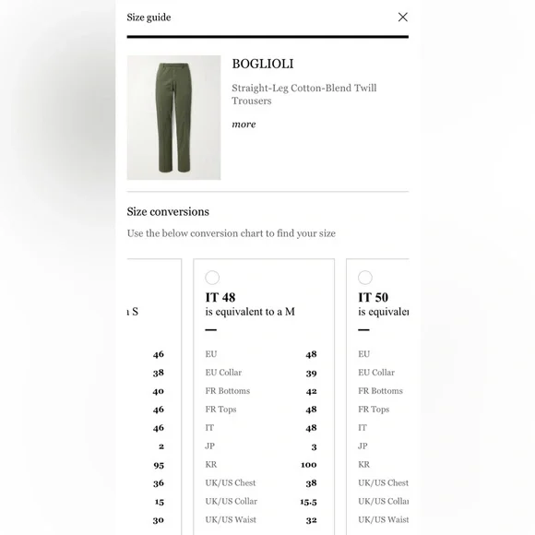
Task: Click the FR Bottoms row in IT 48 card
Action: [x=261, y=391]
